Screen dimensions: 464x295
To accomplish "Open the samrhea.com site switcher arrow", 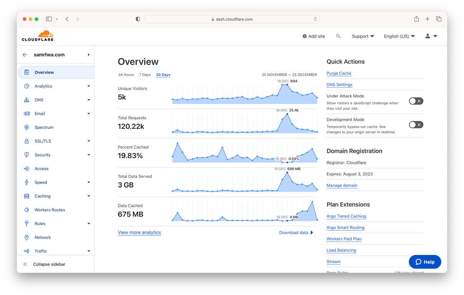I will click(x=89, y=55).
